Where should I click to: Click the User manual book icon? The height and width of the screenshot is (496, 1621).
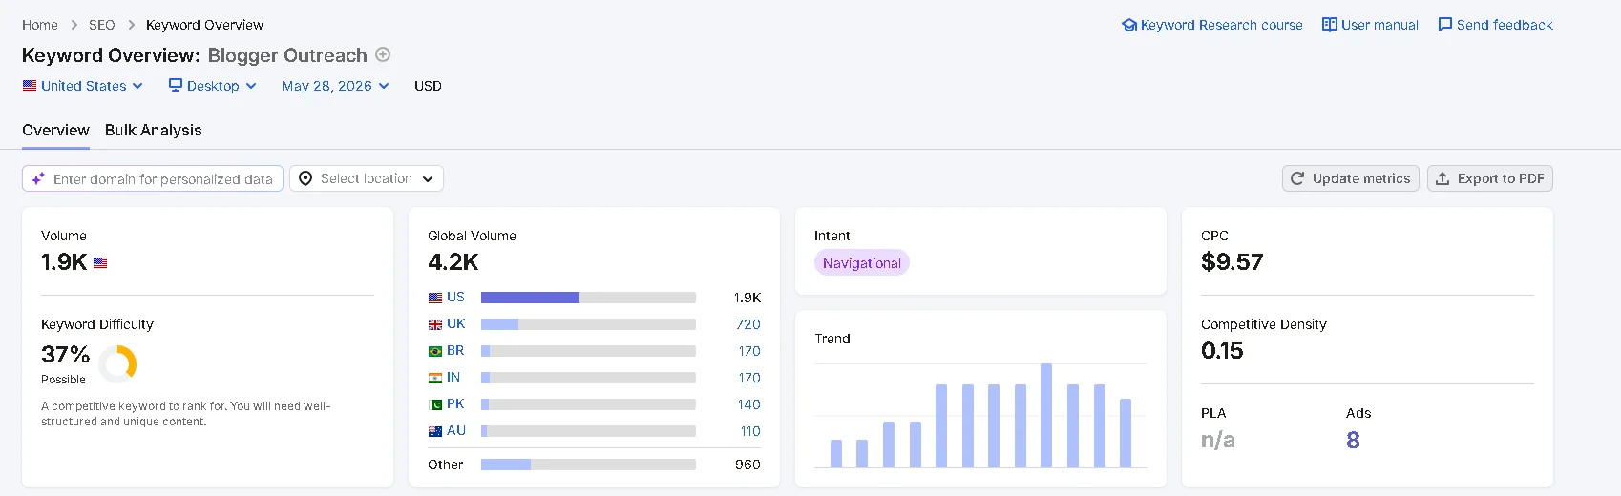click(x=1330, y=25)
